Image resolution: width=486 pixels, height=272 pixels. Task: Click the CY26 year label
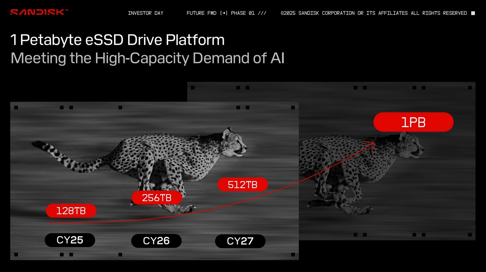click(x=156, y=241)
